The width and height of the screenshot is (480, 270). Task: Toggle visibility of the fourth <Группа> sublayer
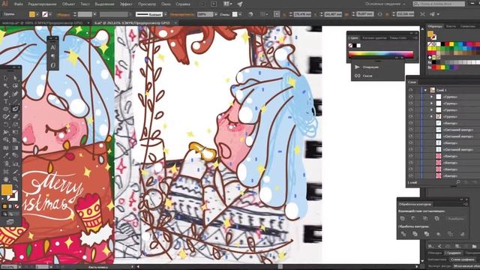[411, 117]
